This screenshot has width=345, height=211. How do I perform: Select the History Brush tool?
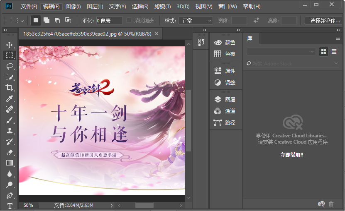(x=10, y=141)
